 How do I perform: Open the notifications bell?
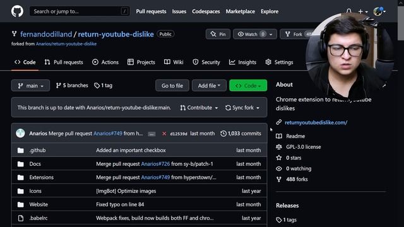[349, 11]
